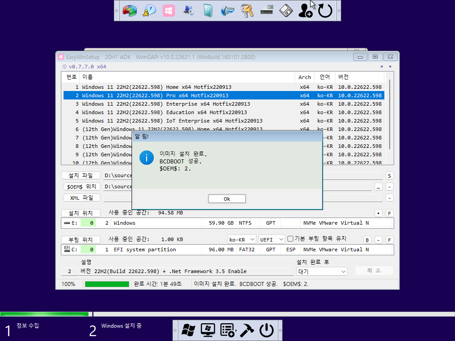Click the power button icon in bottom dock

[x=267, y=330]
